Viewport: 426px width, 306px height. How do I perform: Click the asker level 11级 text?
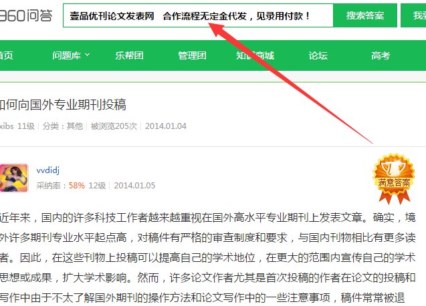tap(26, 126)
